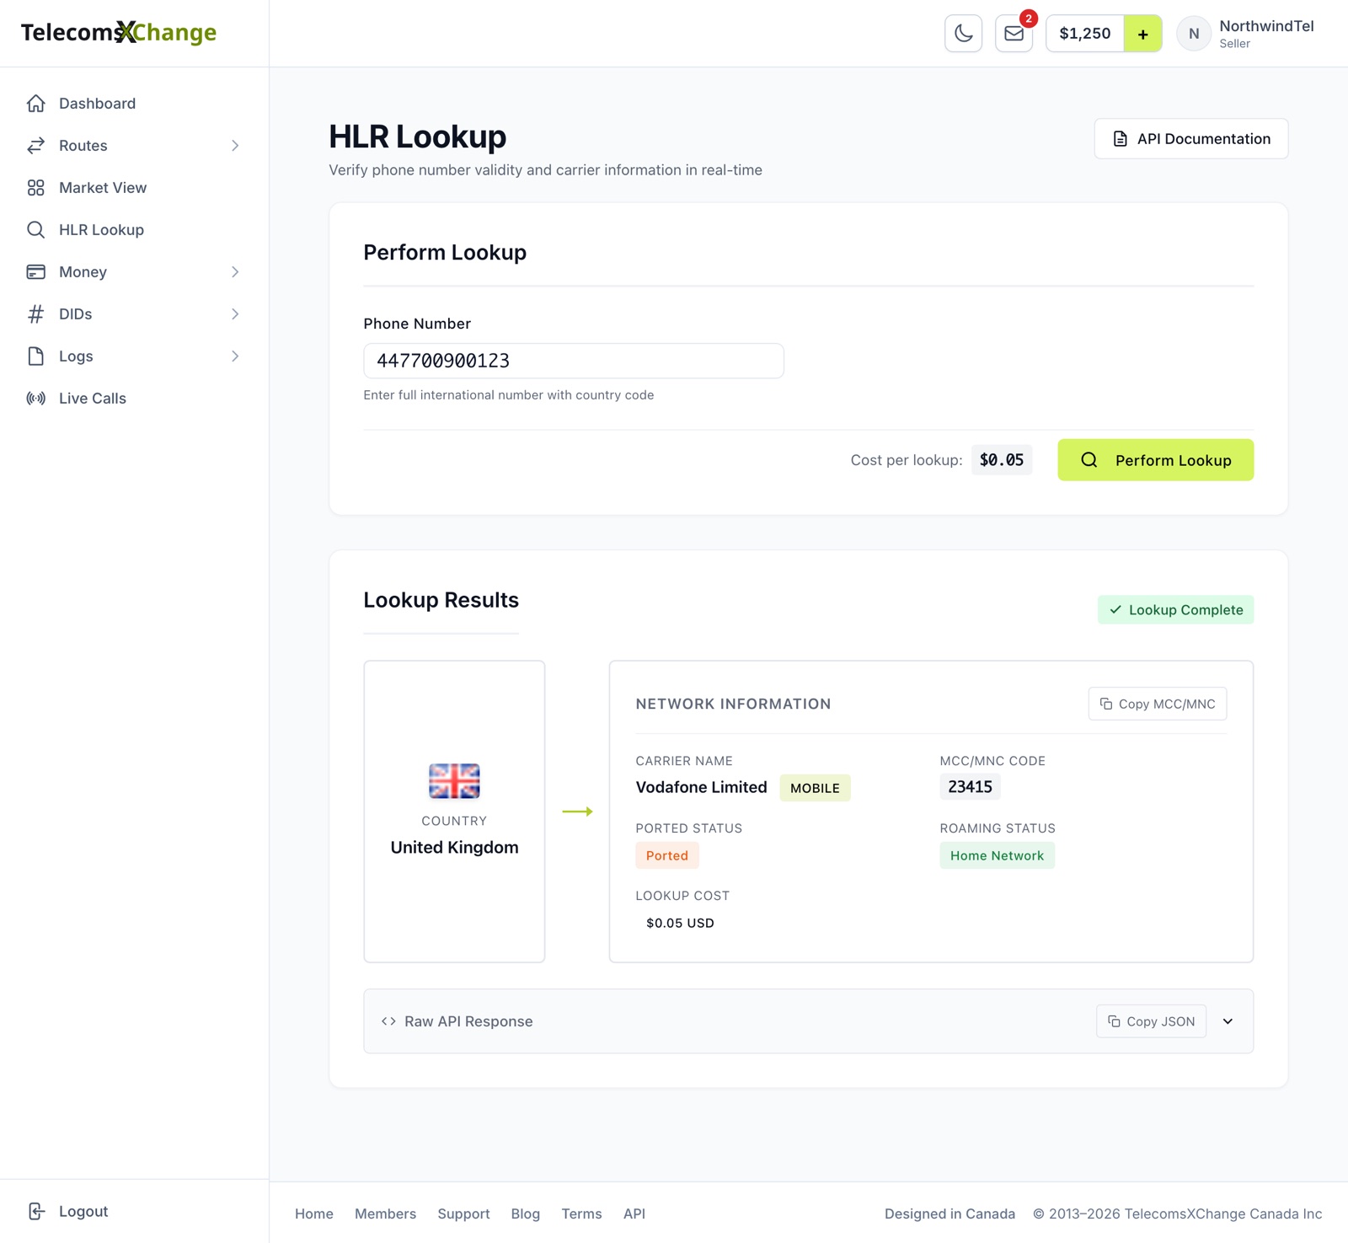Viewport: 1348px width, 1243px height.
Task: Open the Members footer link
Action: pos(385,1214)
